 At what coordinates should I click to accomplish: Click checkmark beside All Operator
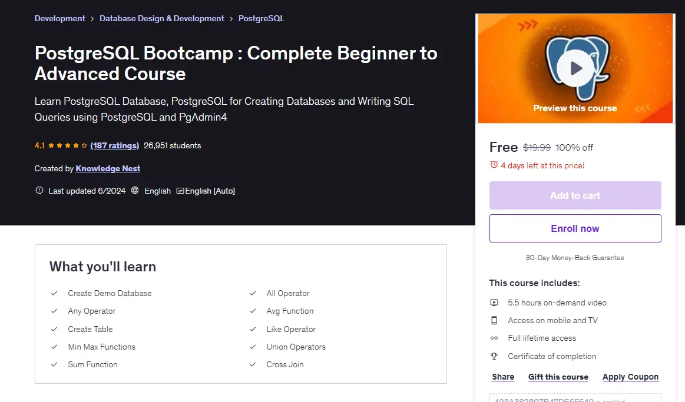pos(253,293)
